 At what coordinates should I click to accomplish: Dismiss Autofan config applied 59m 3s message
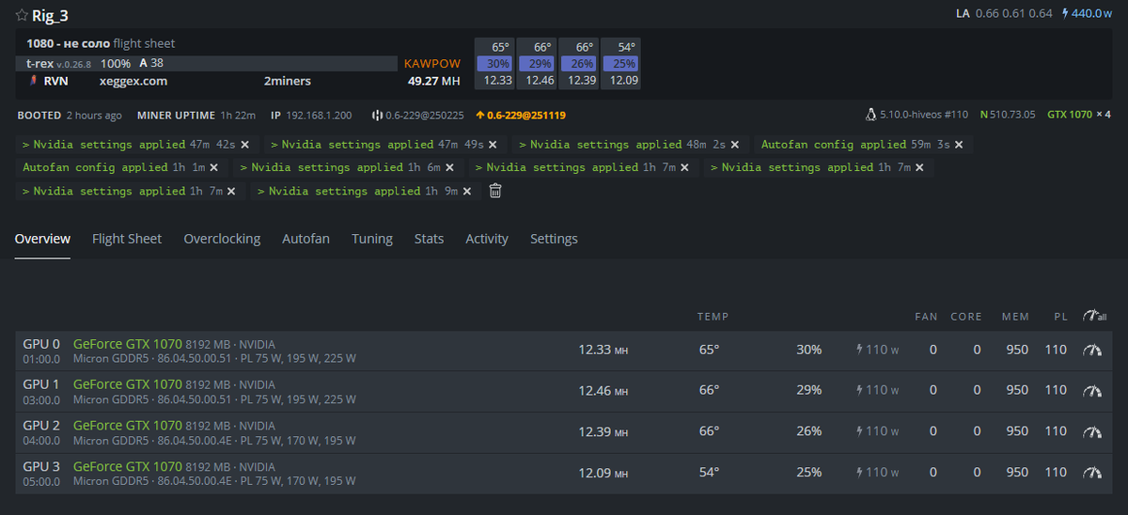click(x=959, y=145)
